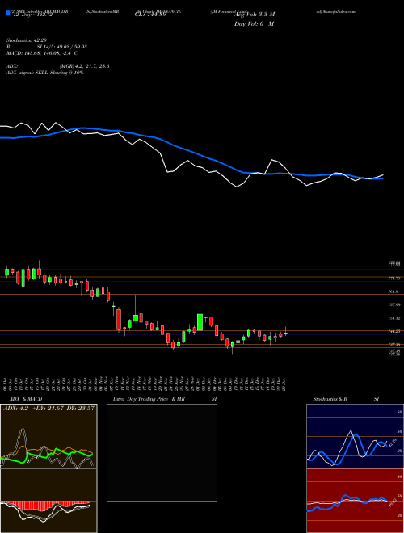
Task: Click the empty Intra Day chart box
Action: pos(162,452)
